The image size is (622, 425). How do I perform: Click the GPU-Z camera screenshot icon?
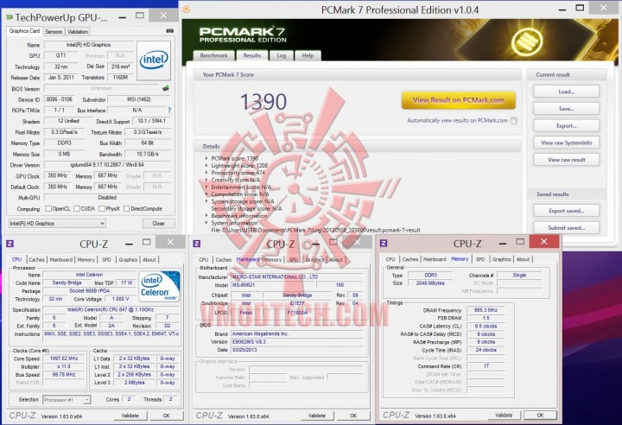170,31
